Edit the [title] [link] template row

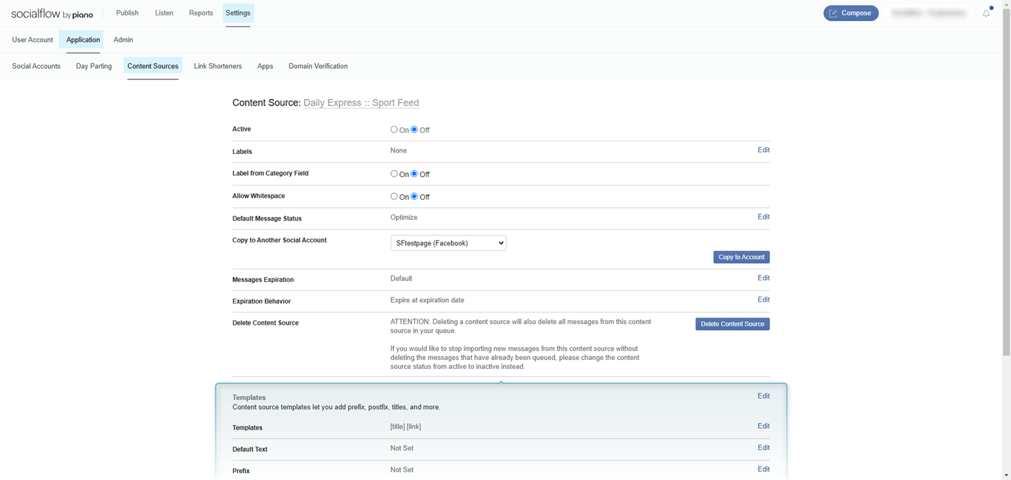763,426
